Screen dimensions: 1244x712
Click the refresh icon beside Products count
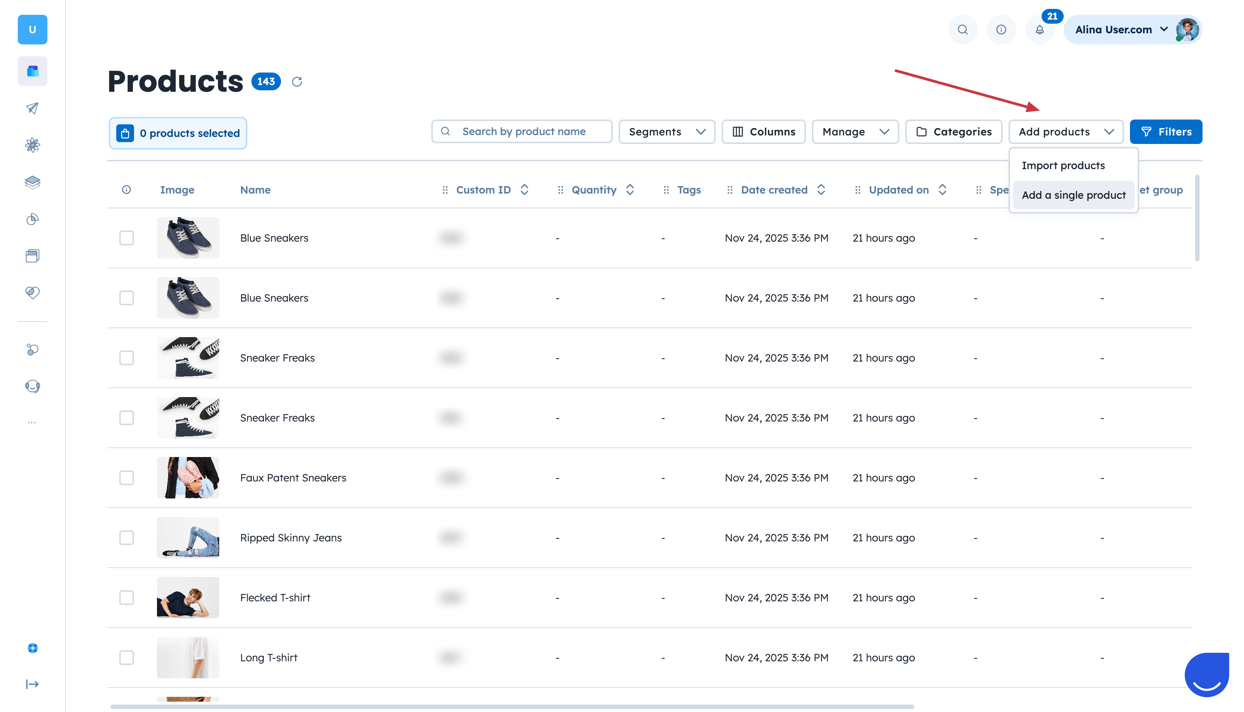(x=297, y=82)
